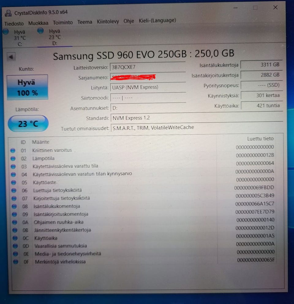Click status dot for 0C Käyttöaika

click(x=15, y=238)
